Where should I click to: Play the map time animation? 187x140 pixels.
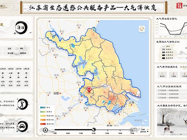(45, 130)
